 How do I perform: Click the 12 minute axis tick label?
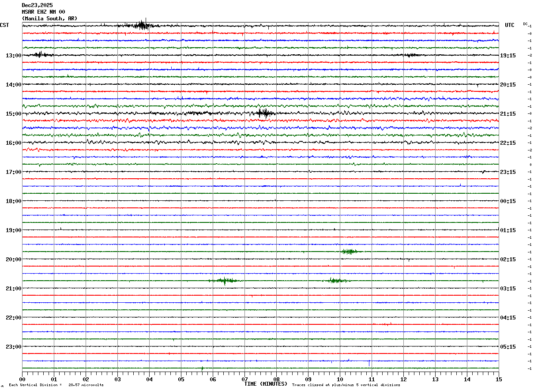point(403,379)
